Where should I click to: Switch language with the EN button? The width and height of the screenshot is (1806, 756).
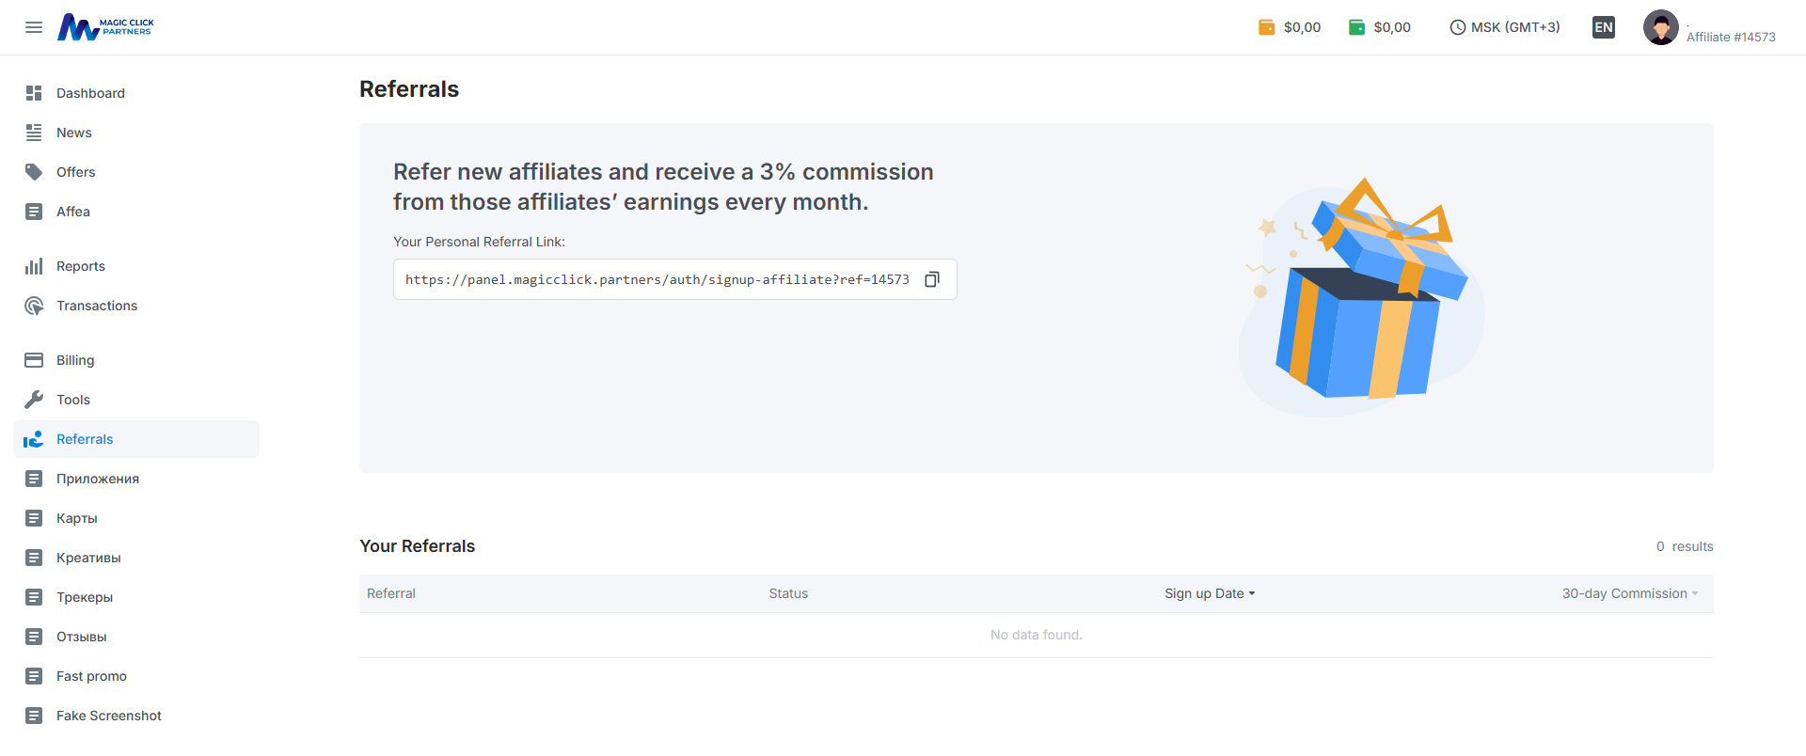(1603, 27)
